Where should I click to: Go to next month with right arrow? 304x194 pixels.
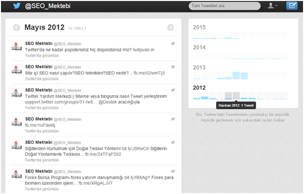[171, 28]
